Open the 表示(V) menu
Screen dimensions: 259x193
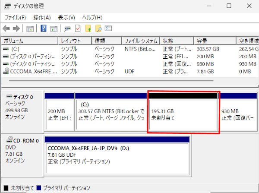(66, 18)
